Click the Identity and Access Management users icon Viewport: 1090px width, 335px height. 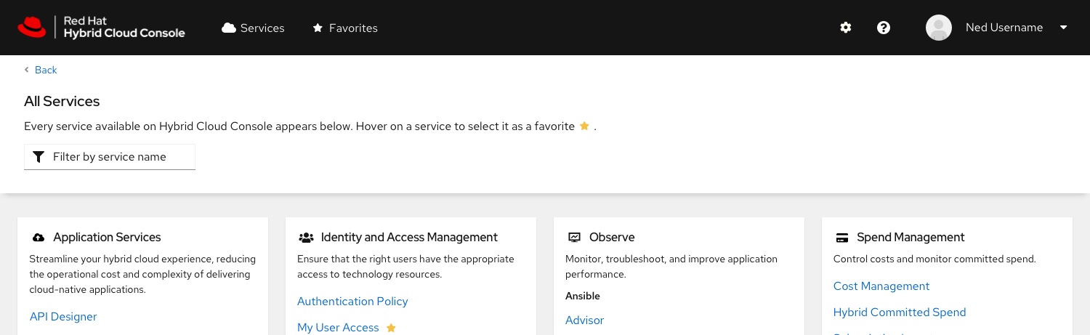(x=306, y=238)
